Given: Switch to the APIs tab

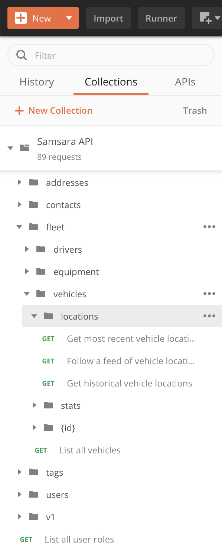Looking at the screenshot, I should 185,82.
